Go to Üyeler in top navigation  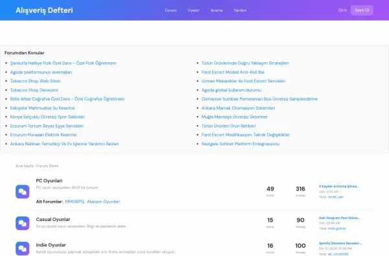pyautogui.click(x=193, y=10)
